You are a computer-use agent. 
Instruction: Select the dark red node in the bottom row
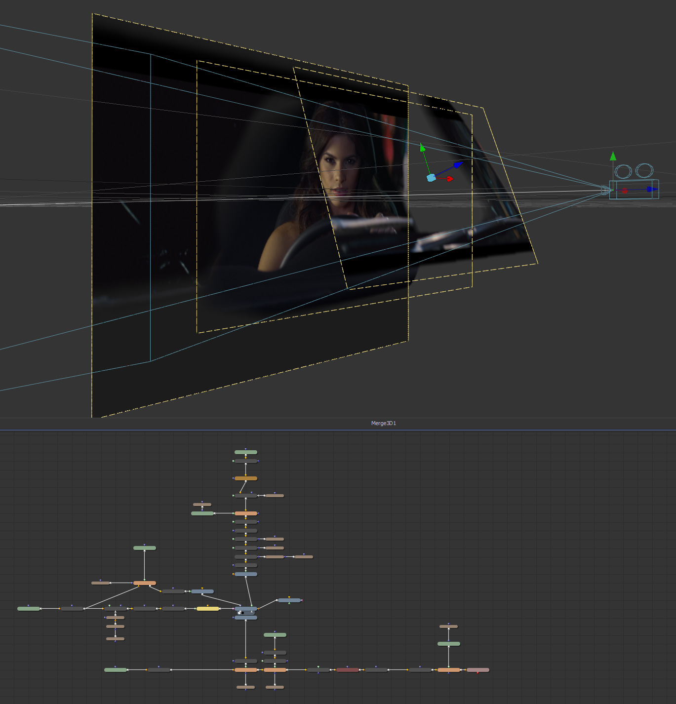click(348, 670)
